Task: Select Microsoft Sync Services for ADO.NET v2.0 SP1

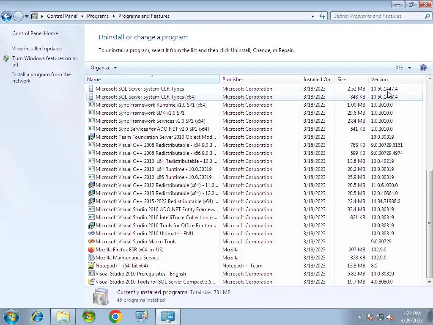Action: pos(254,129)
